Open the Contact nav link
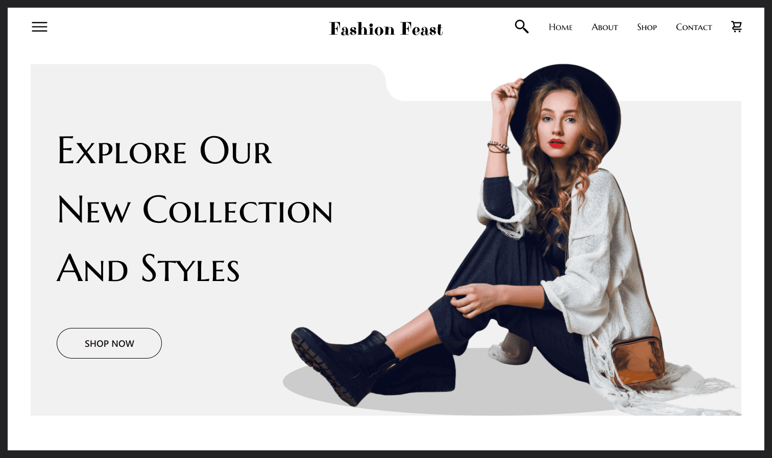The height and width of the screenshot is (458, 772). (x=694, y=27)
